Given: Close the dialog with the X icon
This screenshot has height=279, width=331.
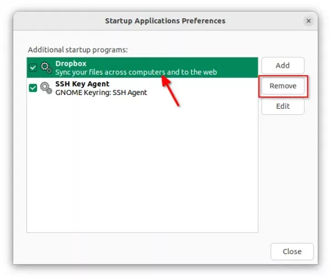Looking at the screenshot, I should [x=308, y=21].
